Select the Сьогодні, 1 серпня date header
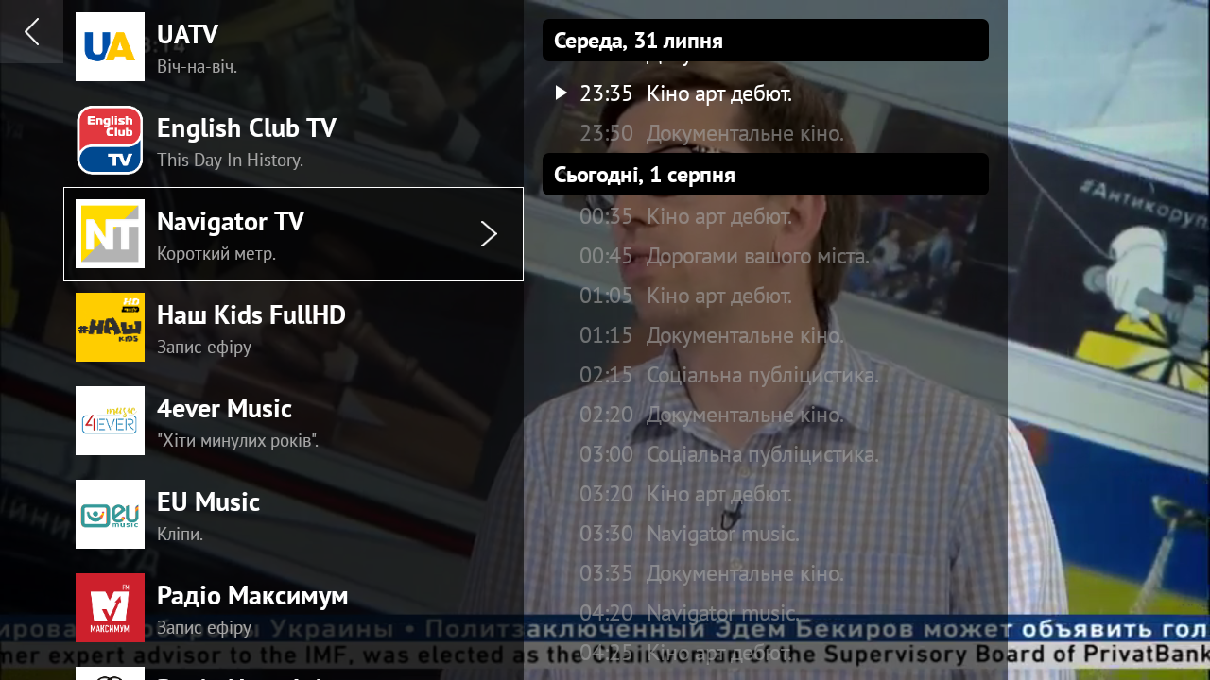 click(766, 175)
